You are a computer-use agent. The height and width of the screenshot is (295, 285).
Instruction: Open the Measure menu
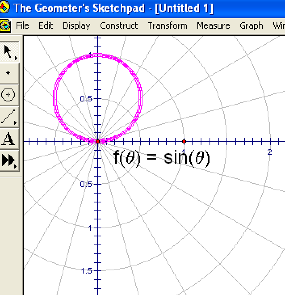point(213,25)
